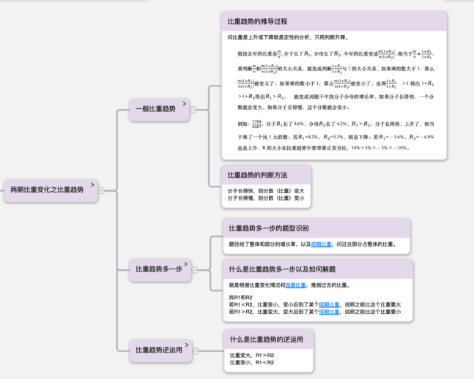
Task: Collapse children of 比重趋势多一步 via circle
Action: [194, 269]
